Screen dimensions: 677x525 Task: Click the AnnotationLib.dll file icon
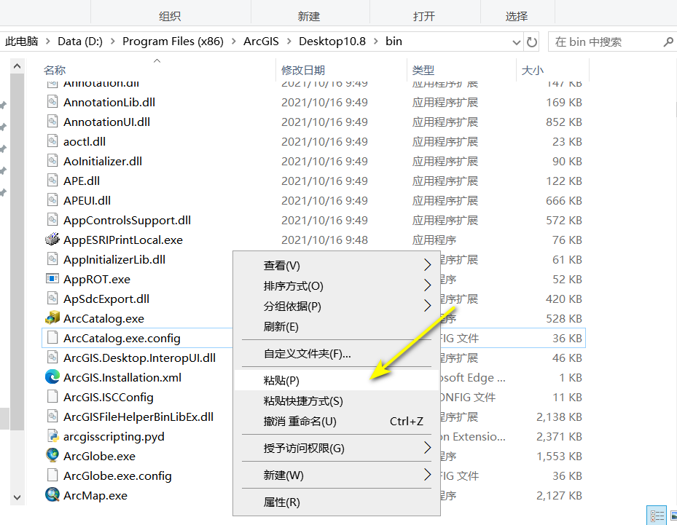[52, 102]
